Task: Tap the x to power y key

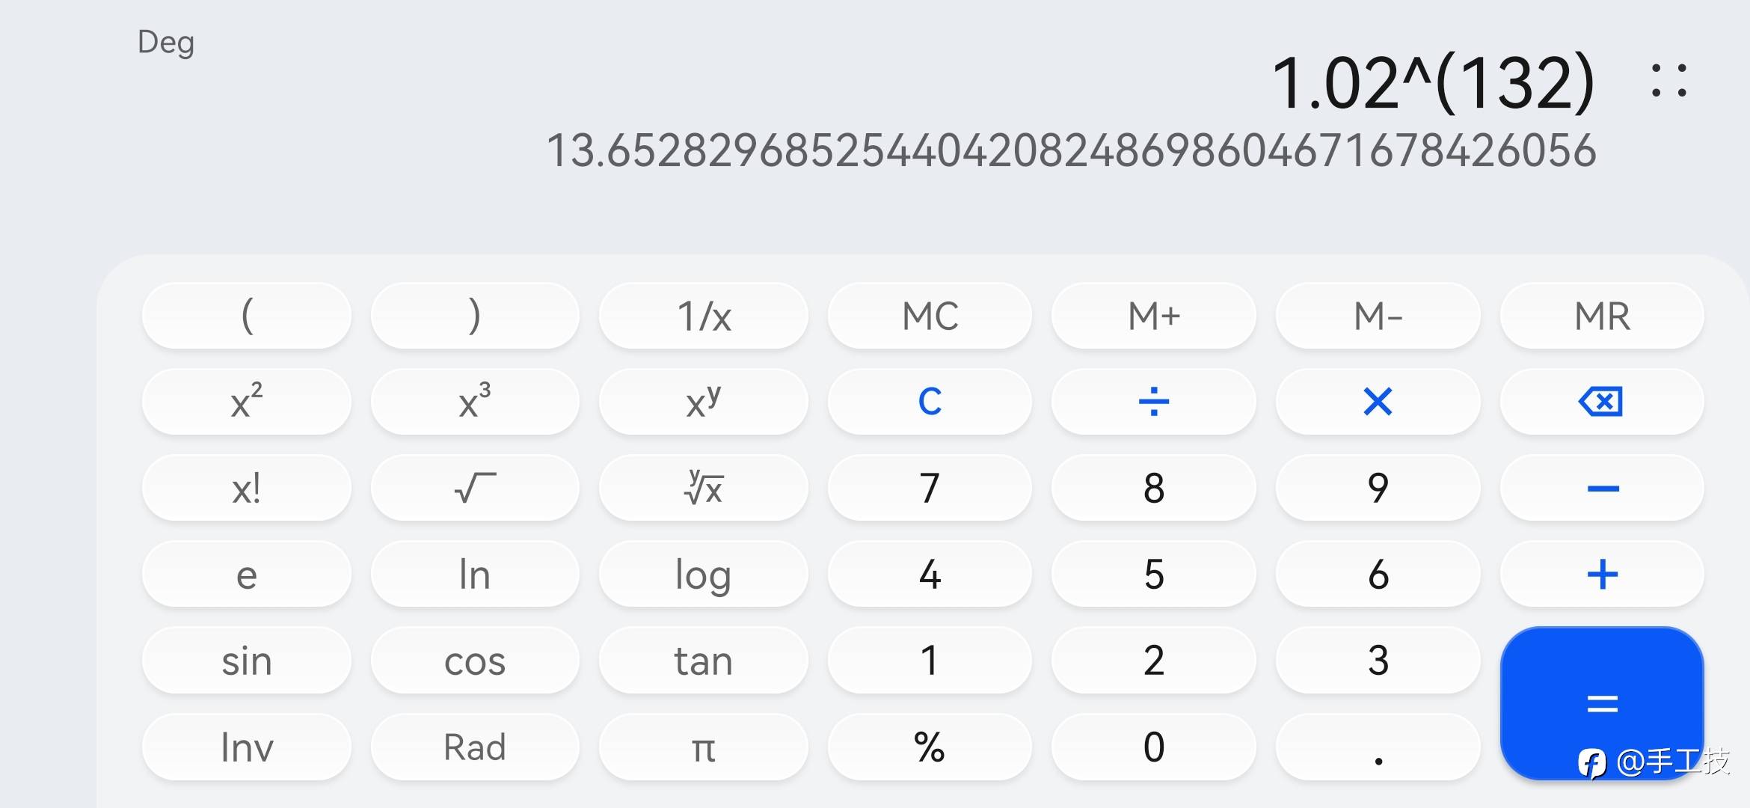Action: click(704, 402)
